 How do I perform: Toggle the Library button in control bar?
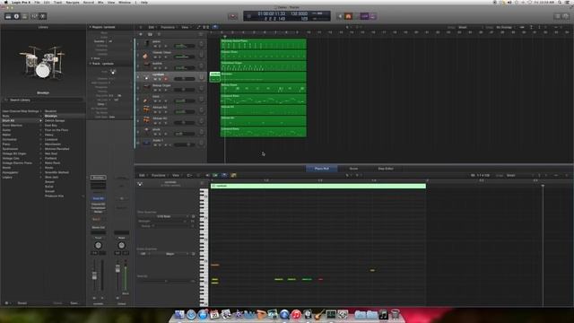[8, 16]
